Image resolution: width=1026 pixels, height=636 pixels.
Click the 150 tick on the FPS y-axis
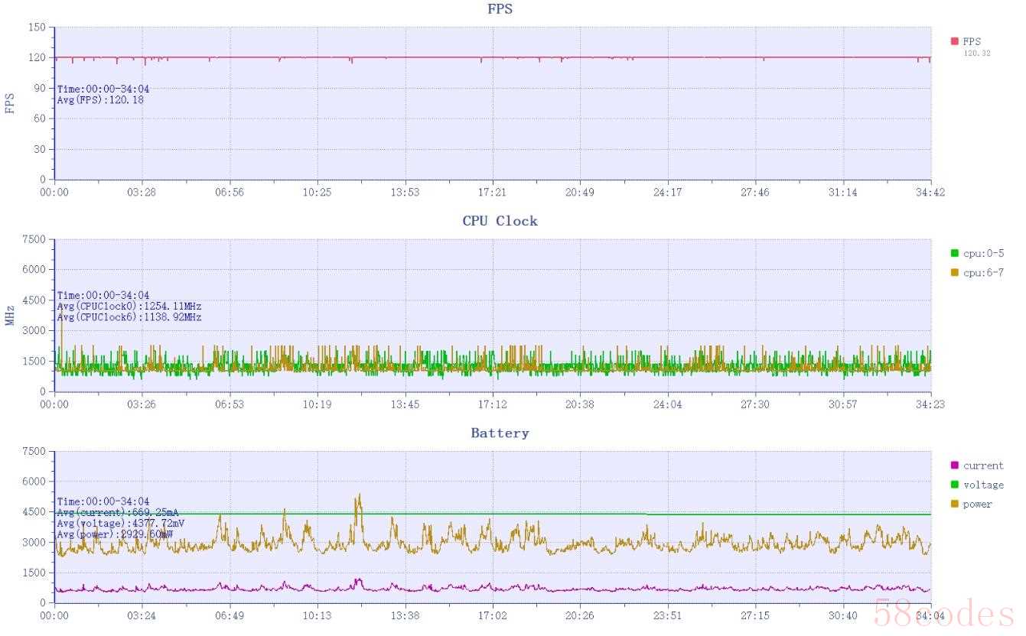pyautogui.click(x=37, y=28)
